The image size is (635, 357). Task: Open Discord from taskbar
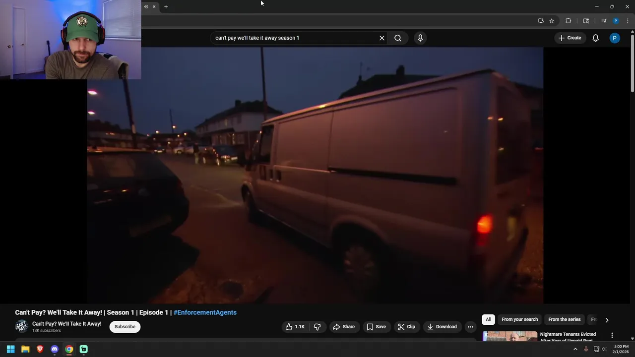click(55, 349)
